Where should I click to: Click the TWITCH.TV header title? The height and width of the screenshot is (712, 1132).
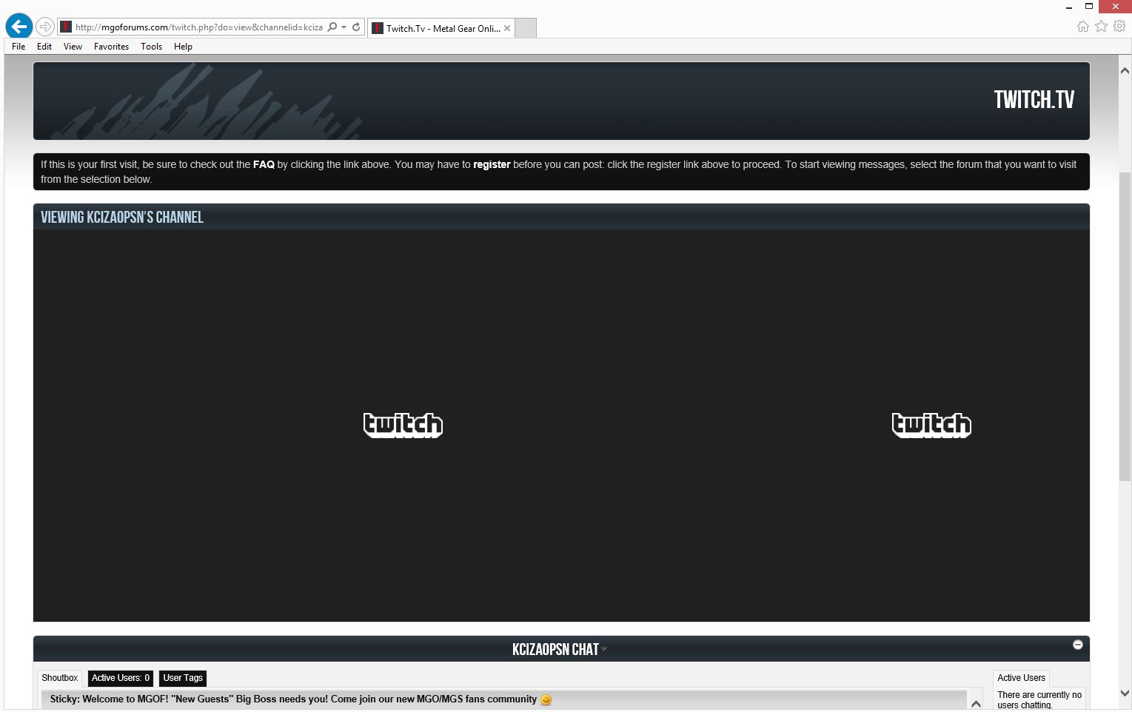1034,100
